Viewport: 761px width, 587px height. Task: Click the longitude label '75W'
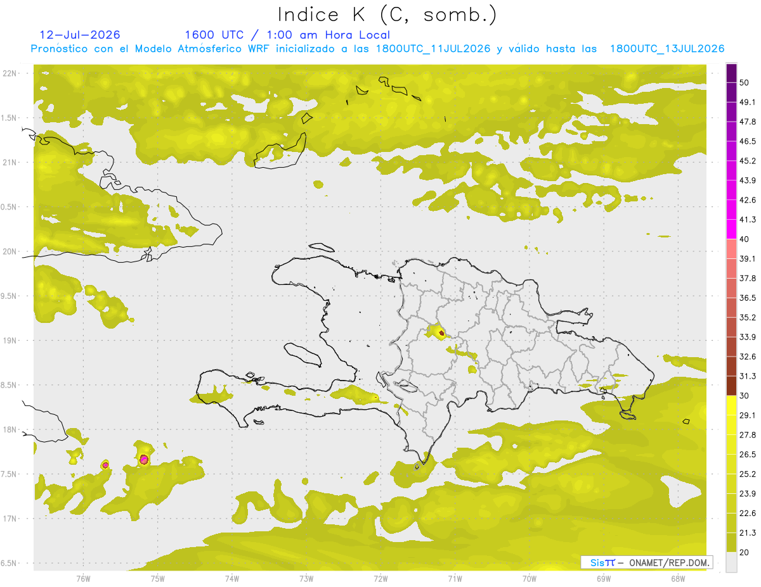point(158,579)
